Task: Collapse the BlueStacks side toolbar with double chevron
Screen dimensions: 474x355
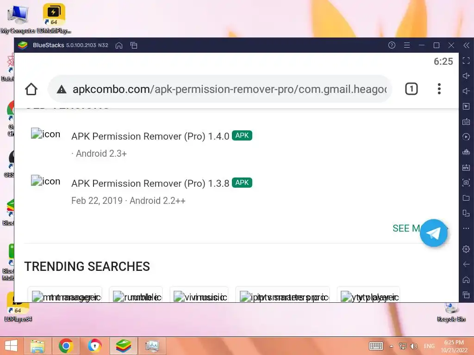Action: [467, 45]
